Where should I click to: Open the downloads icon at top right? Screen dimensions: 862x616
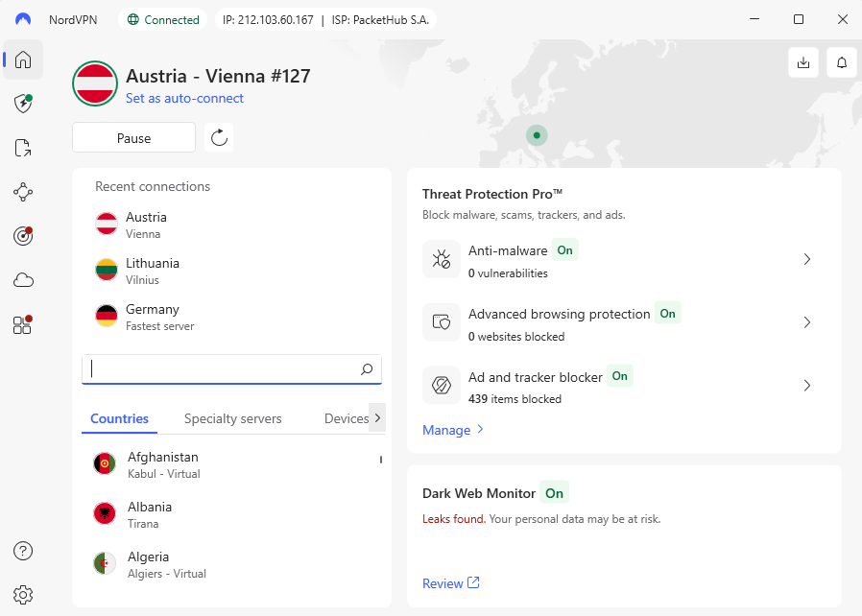tap(803, 61)
